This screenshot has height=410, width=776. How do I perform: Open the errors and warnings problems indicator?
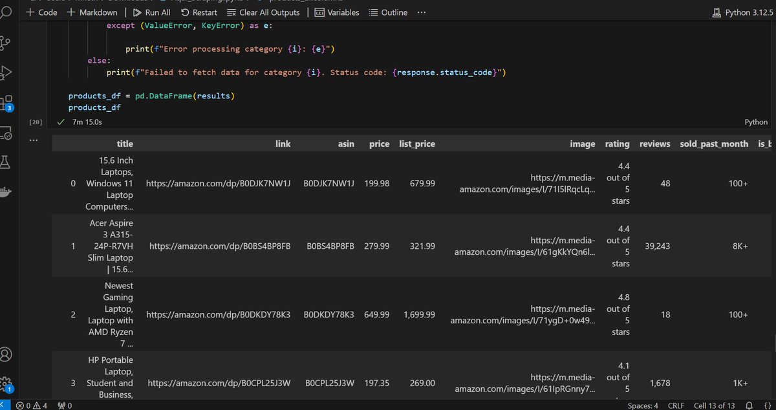pos(32,405)
